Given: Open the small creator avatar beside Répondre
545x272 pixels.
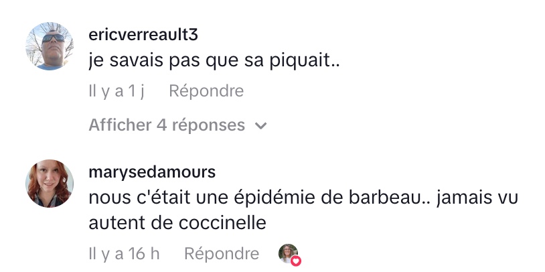Looking at the screenshot, I should click(288, 253).
